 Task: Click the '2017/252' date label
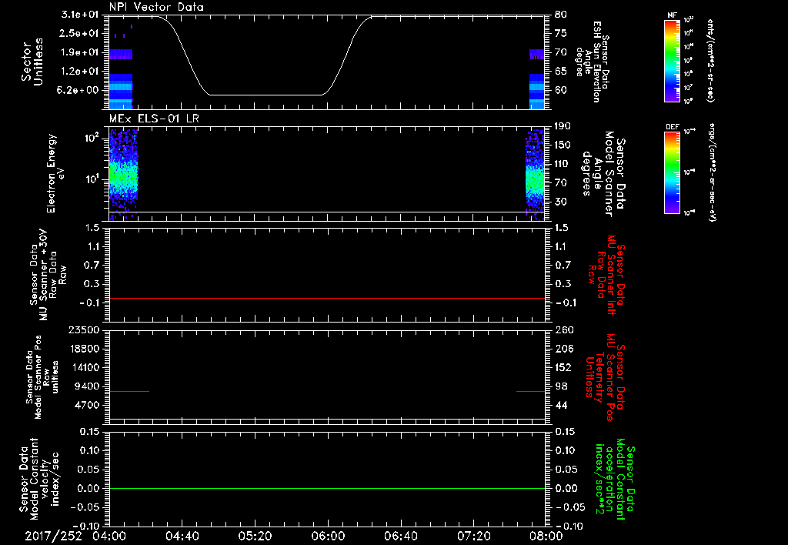(x=54, y=536)
